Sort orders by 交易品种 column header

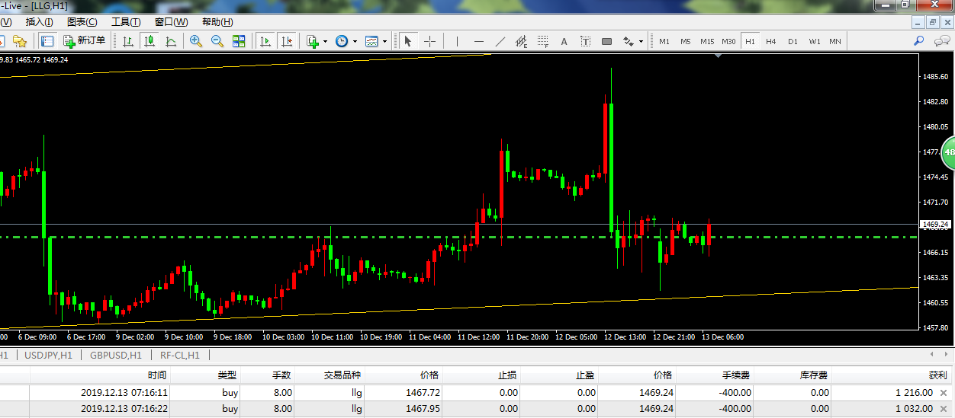[x=342, y=375]
